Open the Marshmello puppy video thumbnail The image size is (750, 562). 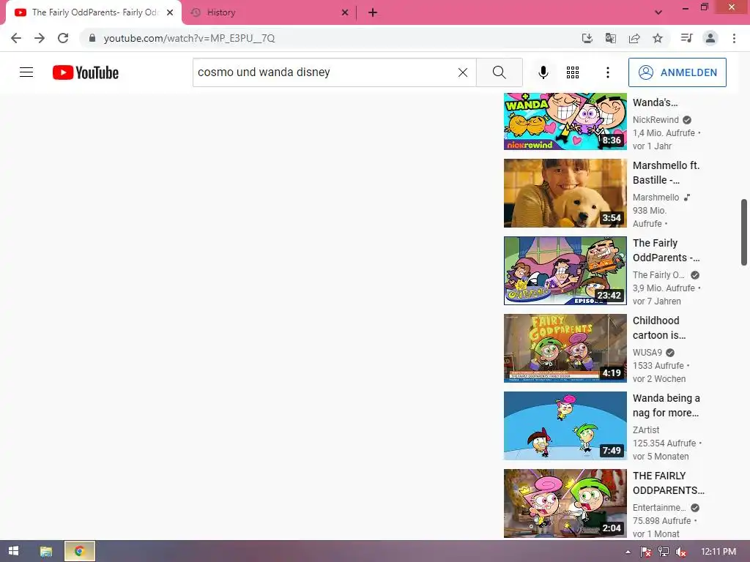coord(565,193)
